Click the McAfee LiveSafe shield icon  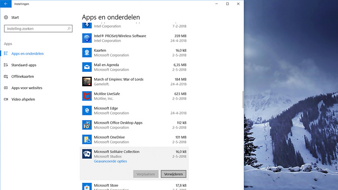tap(87, 96)
